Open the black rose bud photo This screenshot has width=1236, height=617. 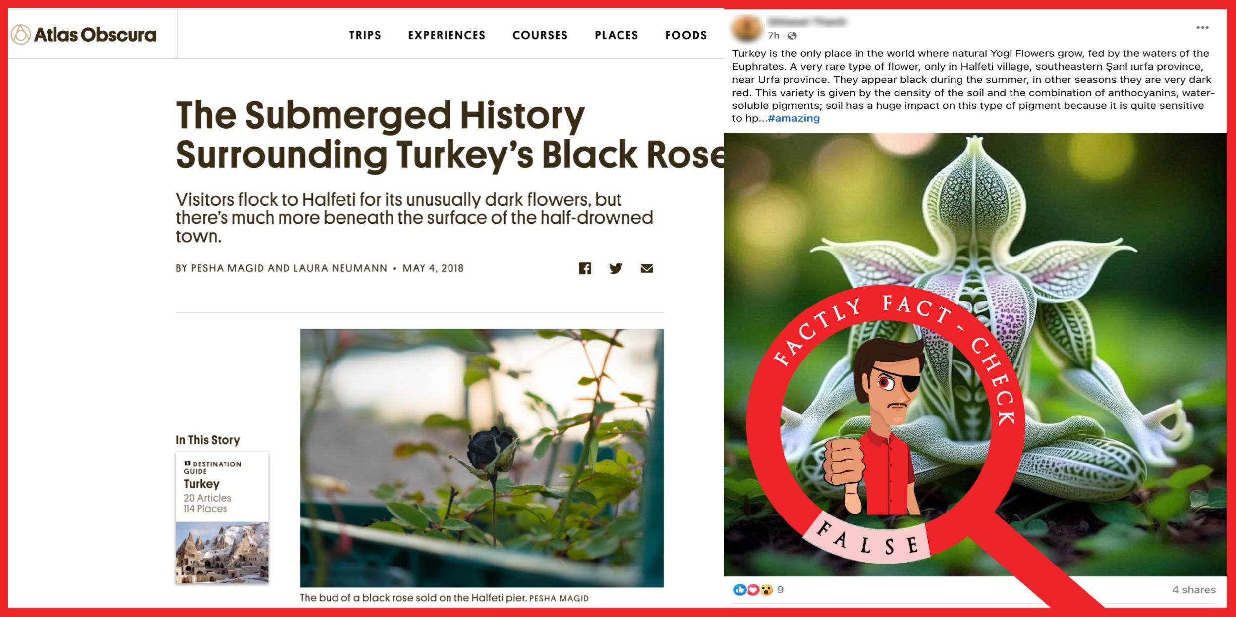(482, 458)
